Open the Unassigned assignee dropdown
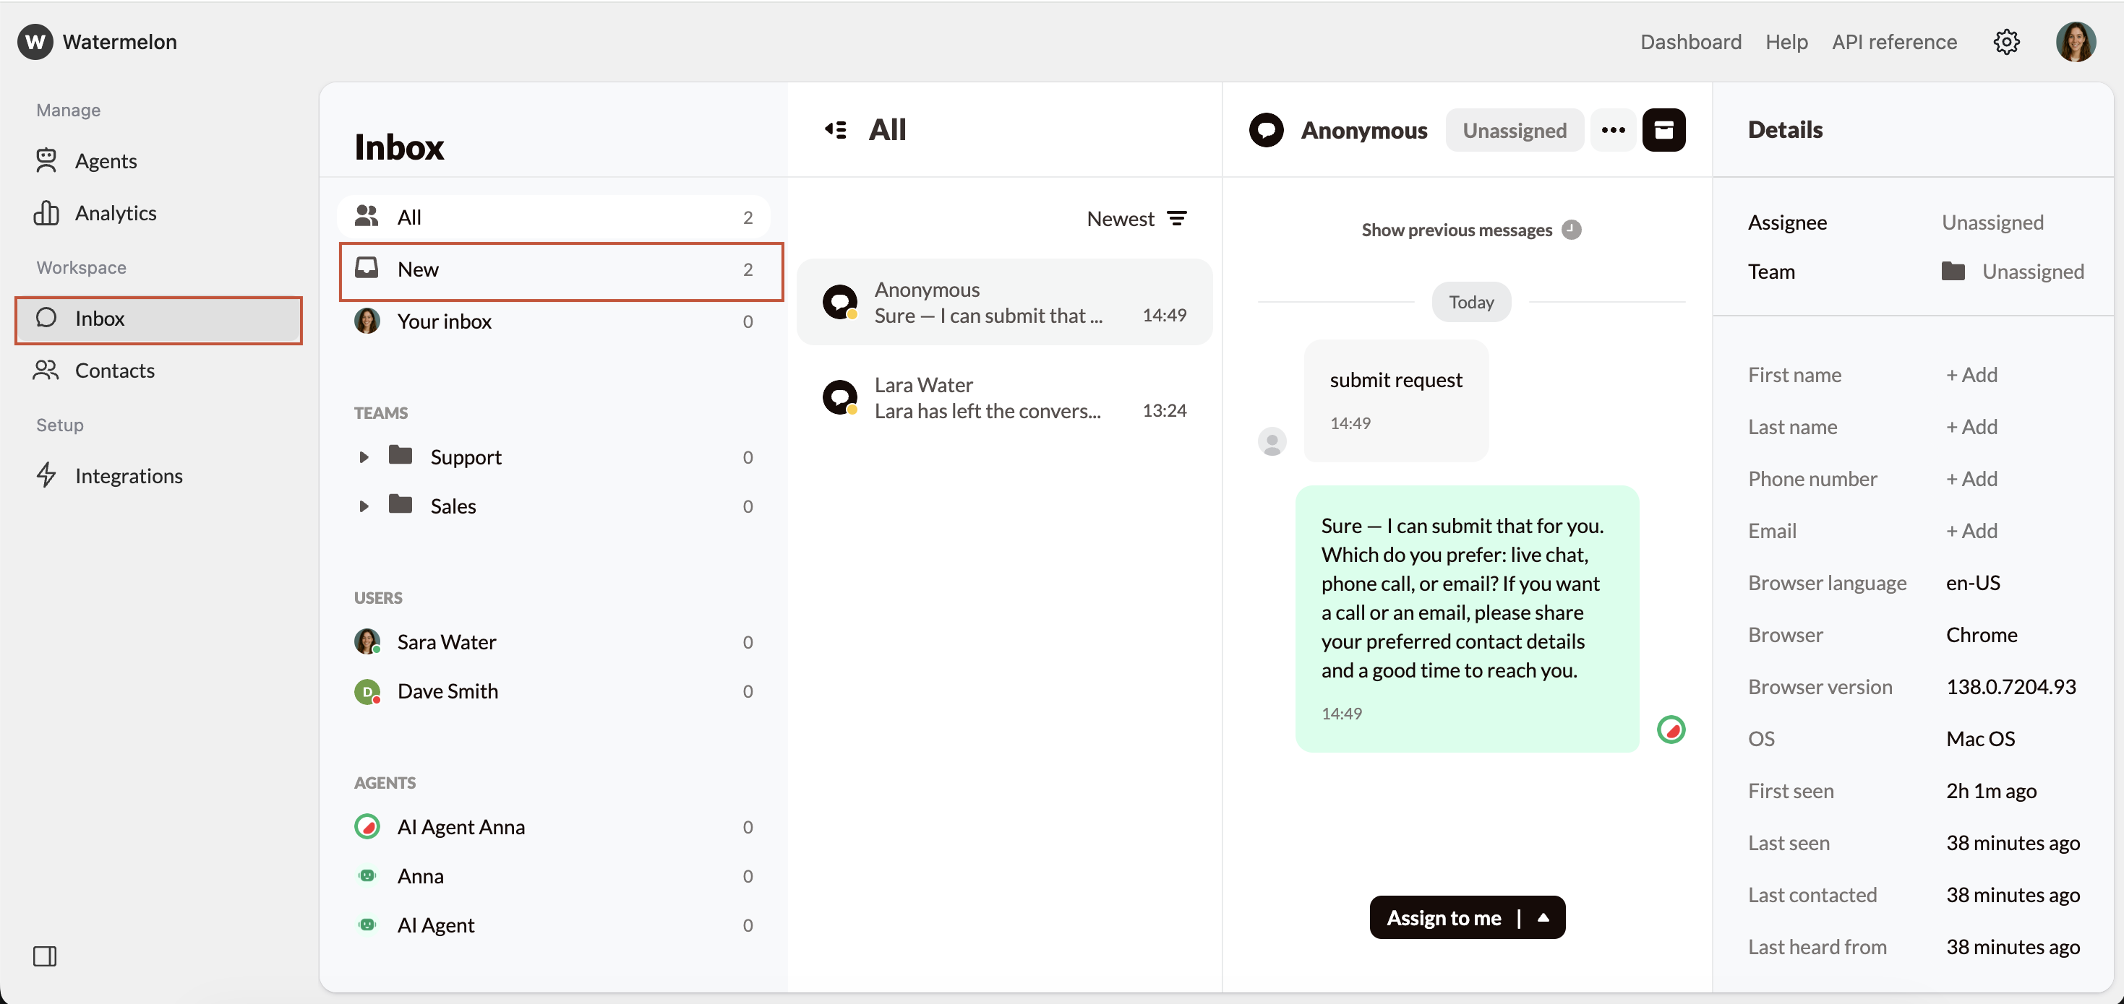2124x1004 pixels. [x=1515, y=129]
